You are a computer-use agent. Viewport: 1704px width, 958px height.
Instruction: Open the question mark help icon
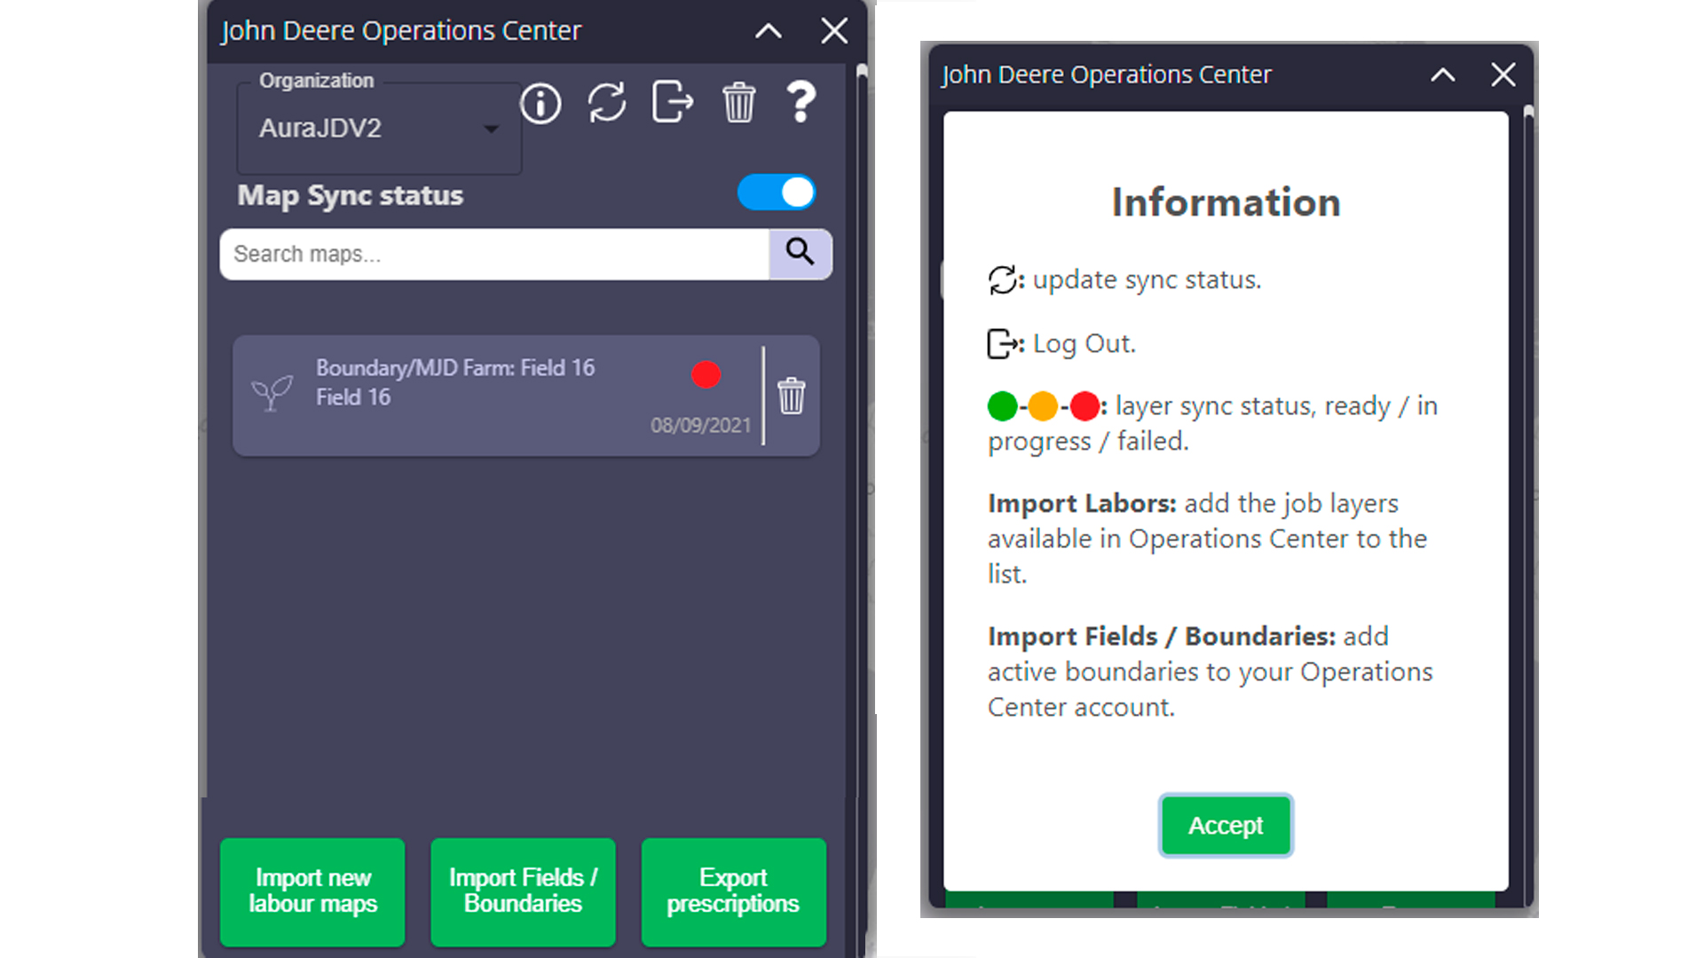tap(801, 103)
